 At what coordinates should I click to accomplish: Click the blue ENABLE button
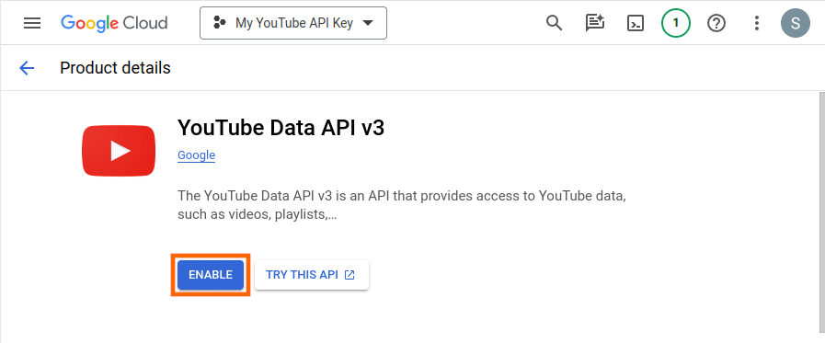pos(211,275)
